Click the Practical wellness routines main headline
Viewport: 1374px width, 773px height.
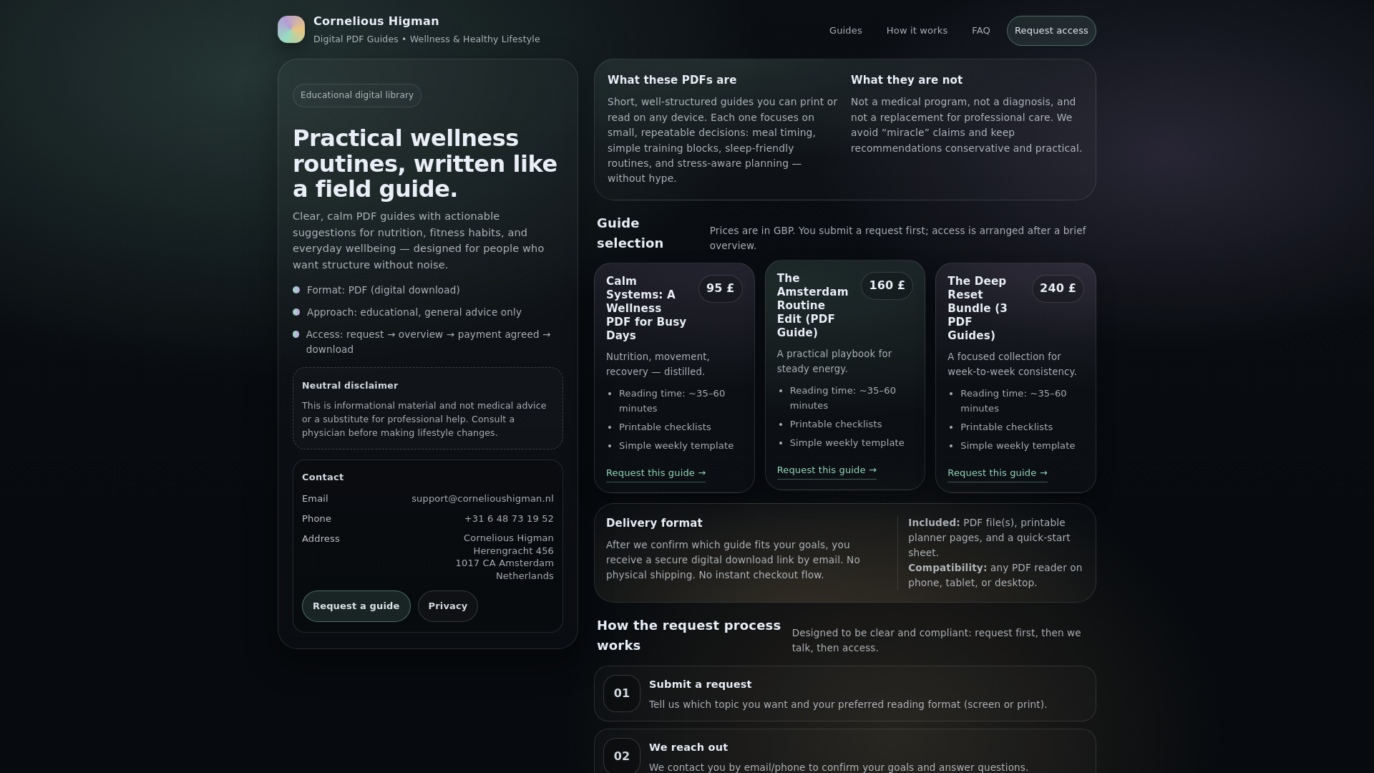tap(425, 164)
